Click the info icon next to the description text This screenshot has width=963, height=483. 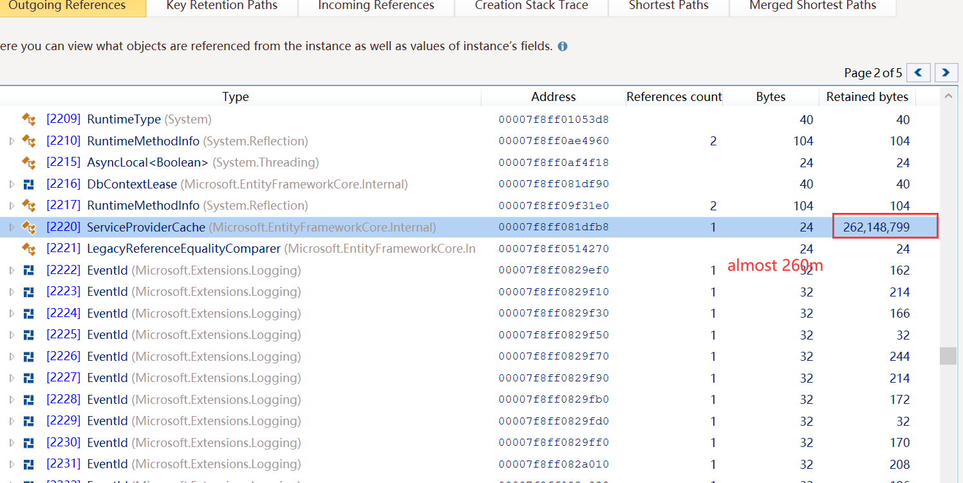click(562, 46)
